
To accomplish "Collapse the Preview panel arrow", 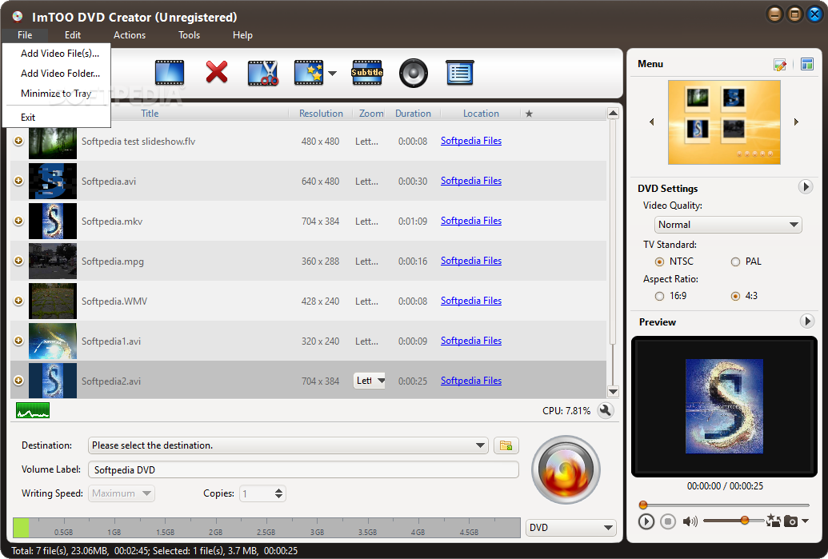I will coord(807,321).
